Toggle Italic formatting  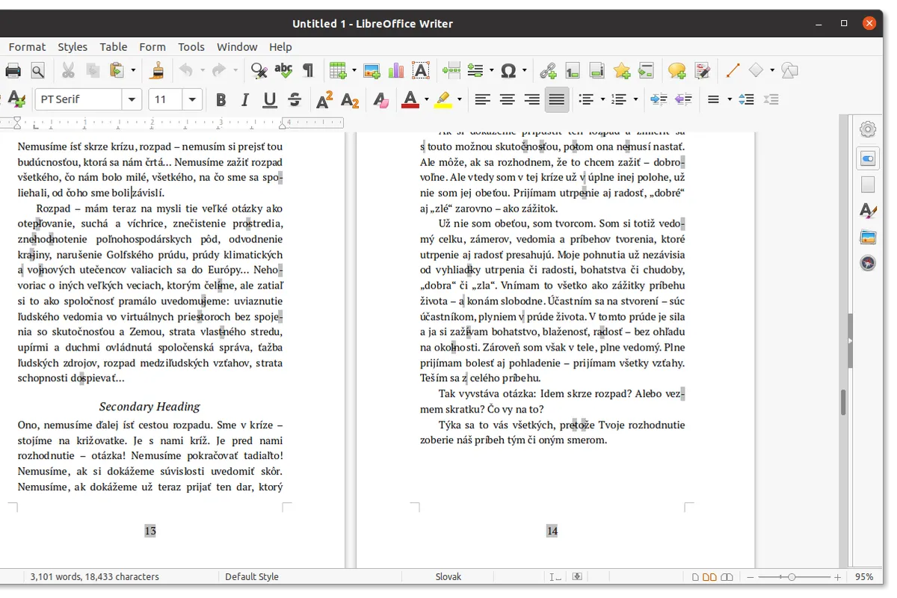(x=244, y=99)
